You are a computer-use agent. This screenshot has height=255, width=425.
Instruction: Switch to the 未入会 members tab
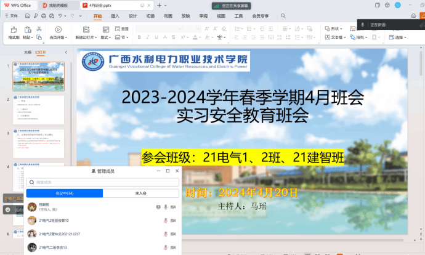coord(140,193)
